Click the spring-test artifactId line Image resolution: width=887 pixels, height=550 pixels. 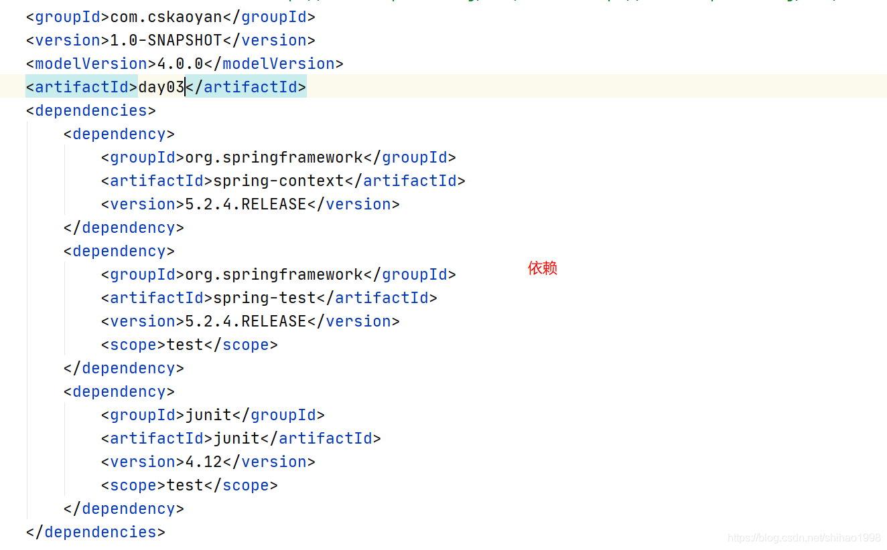click(269, 298)
